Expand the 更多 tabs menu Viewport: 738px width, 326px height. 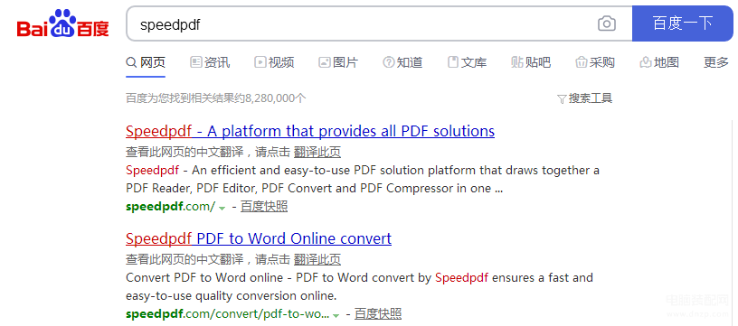coord(716,62)
